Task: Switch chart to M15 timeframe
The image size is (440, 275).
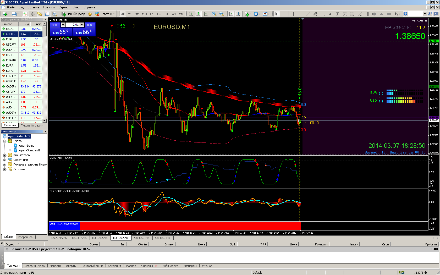Action: [x=137, y=14]
